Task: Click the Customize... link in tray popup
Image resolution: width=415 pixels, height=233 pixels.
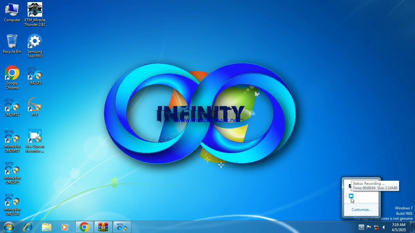Action: [361, 209]
